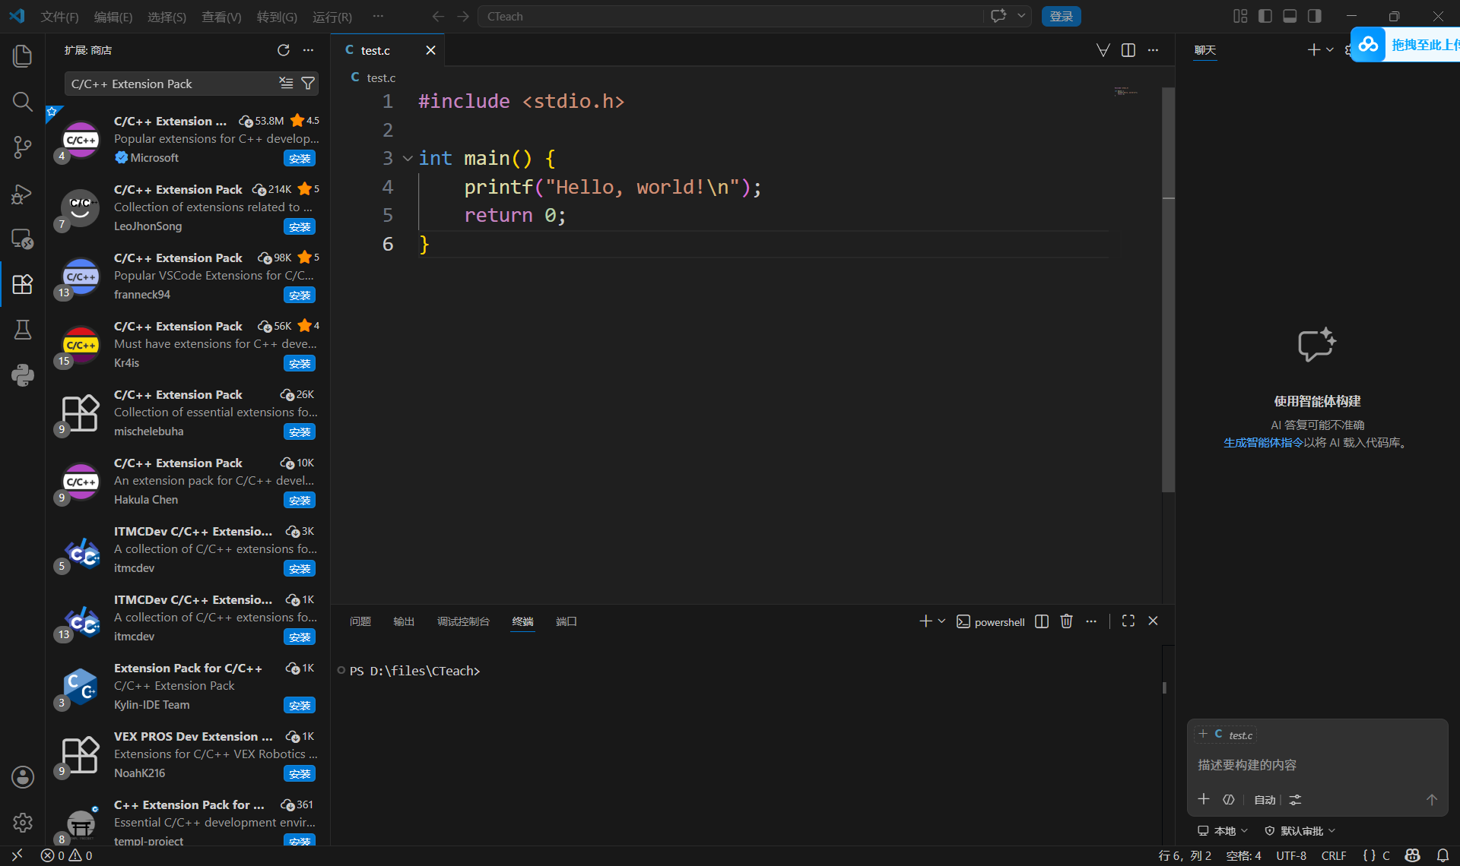Open Copilot status icon in status bar
This screenshot has width=1460, height=866.
(1412, 855)
